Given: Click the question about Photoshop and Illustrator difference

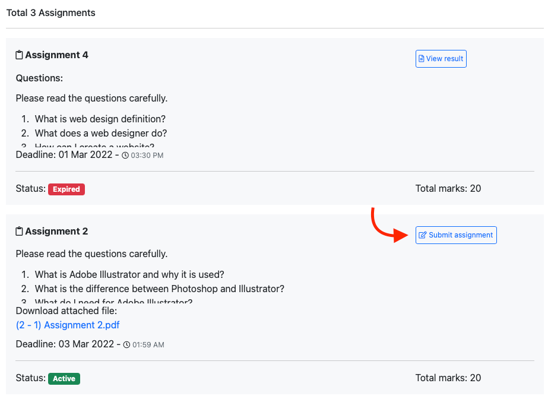Looking at the screenshot, I should click(x=159, y=289).
